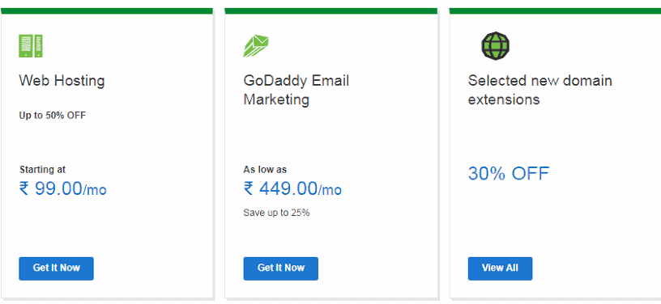
Task: Click the View All button
Action: click(x=500, y=268)
